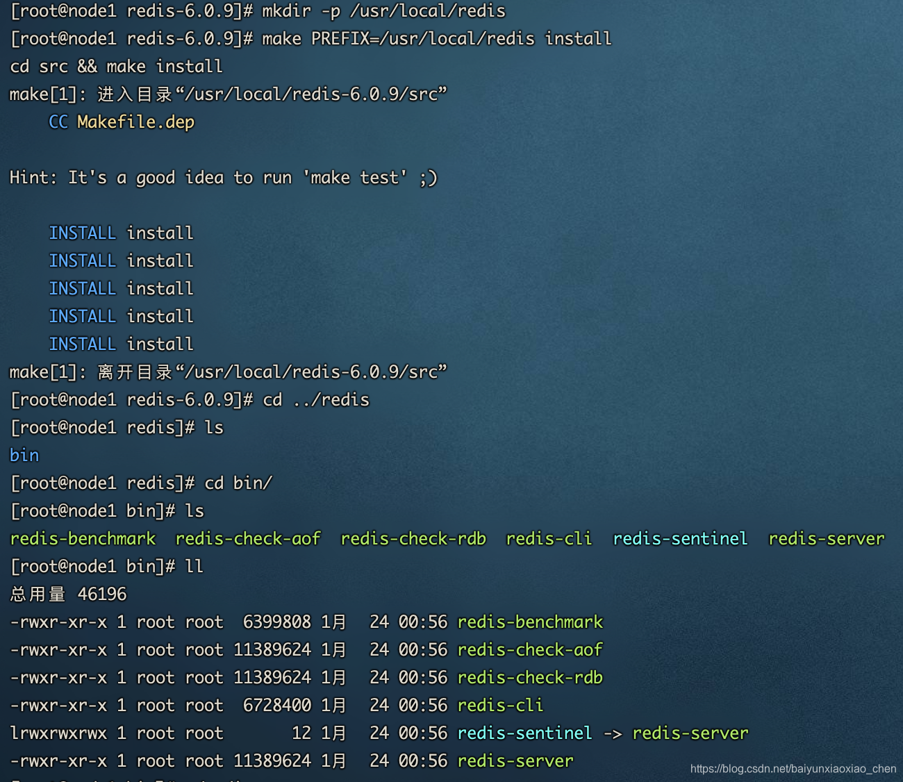The width and height of the screenshot is (903, 782).
Task: Click 'redis-benchmark' in the ll listing
Action: point(530,622)
